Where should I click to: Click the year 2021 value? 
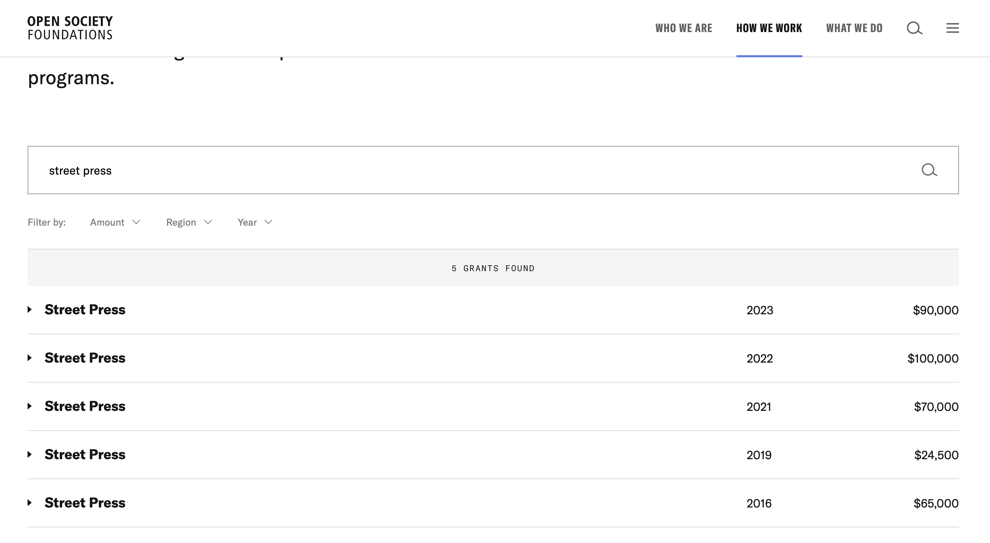[759, 407]
